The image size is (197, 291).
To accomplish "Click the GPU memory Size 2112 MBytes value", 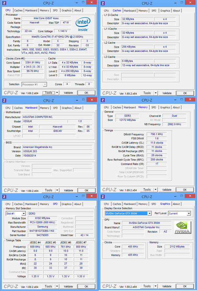I will (177, 247).
